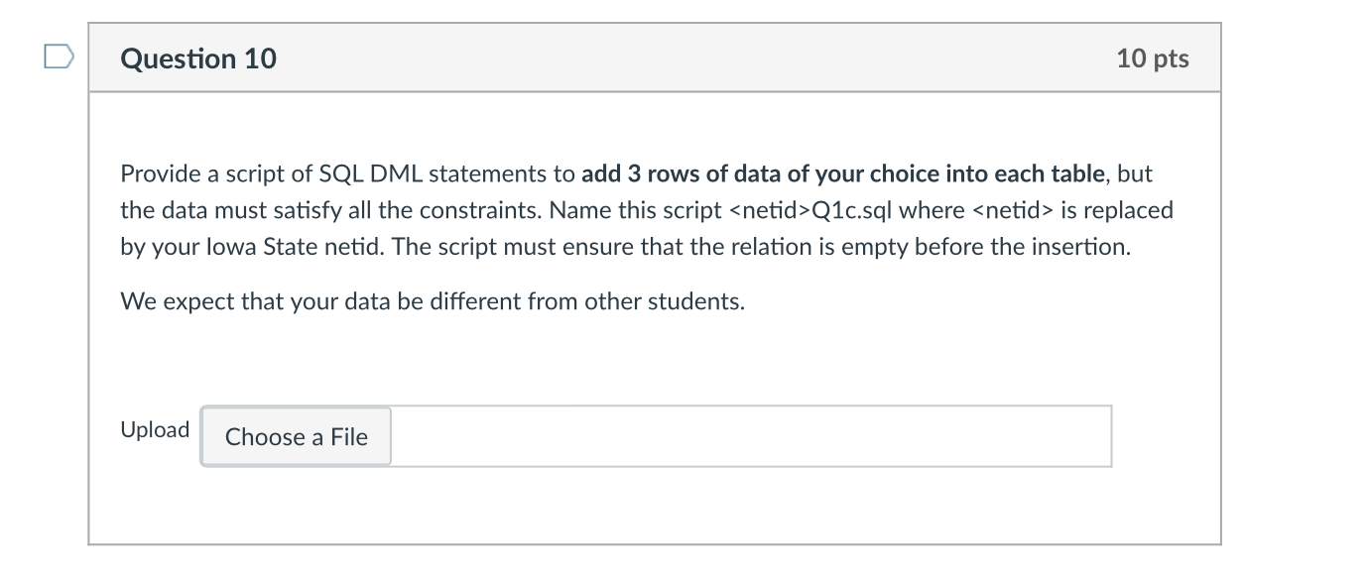
Task: Click Choose a File to upload your script
Action: tap(295, 436)
